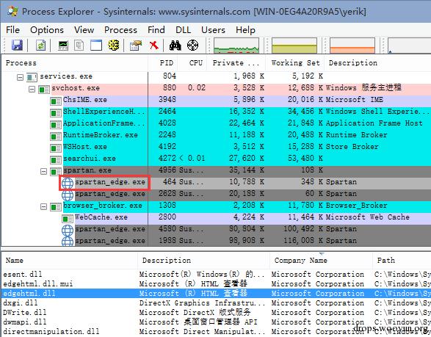
Task: Click the Kill Process red X icon
Action: coord(154,45)
